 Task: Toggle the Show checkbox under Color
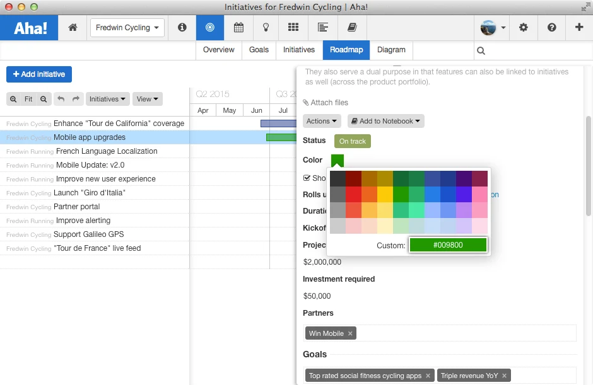(307, 178)
